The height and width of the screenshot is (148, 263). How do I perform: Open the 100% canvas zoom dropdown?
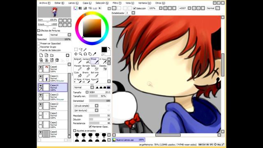[x=161, y=8]
